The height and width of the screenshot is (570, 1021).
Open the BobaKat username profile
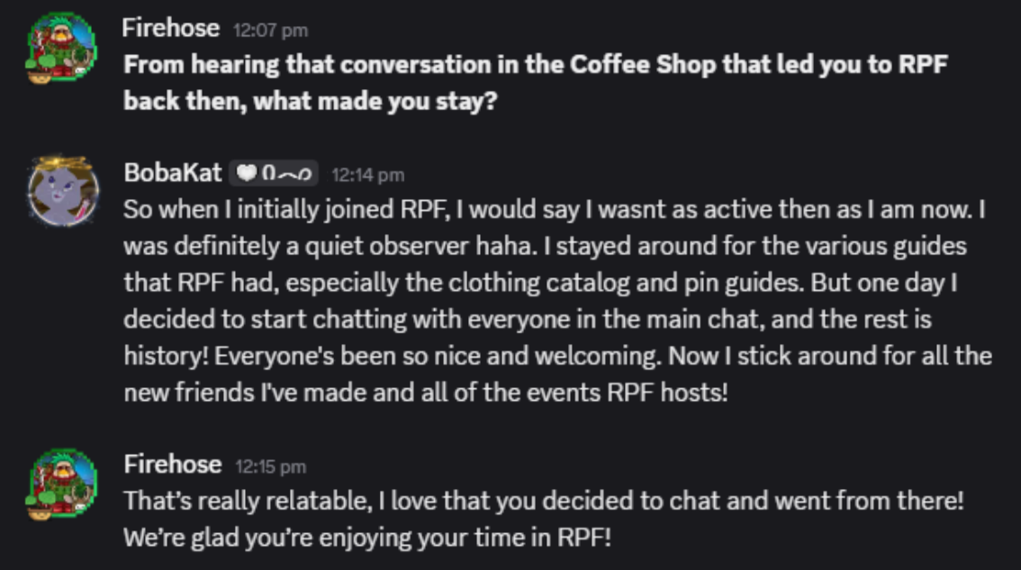click(x=173, y=174)
